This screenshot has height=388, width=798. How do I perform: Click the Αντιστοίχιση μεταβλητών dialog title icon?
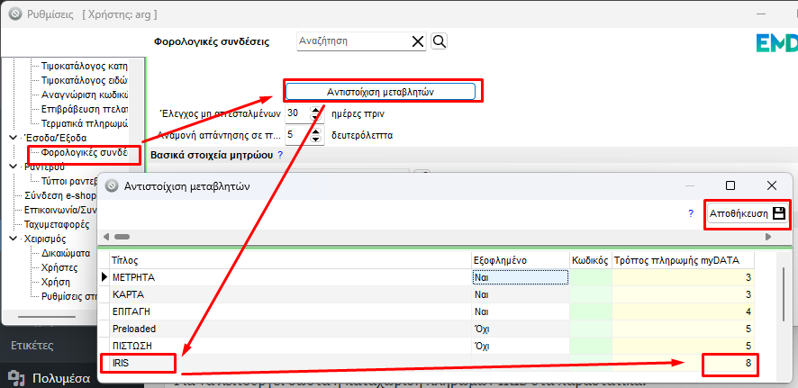pyautogui.click(x=113, y=185)
